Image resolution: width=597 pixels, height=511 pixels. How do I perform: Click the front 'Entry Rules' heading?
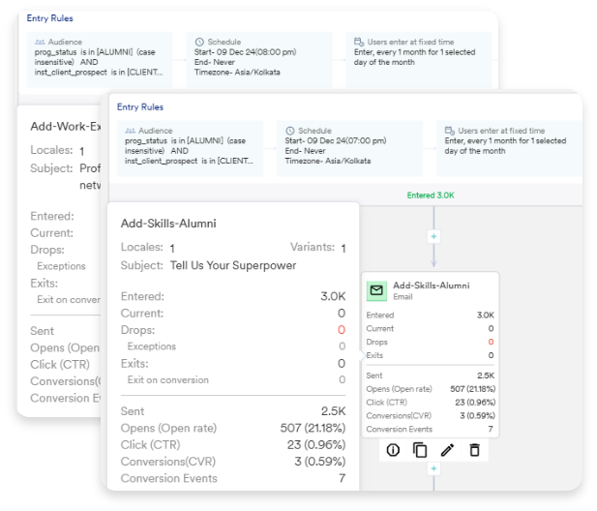(x=139, y=107)
